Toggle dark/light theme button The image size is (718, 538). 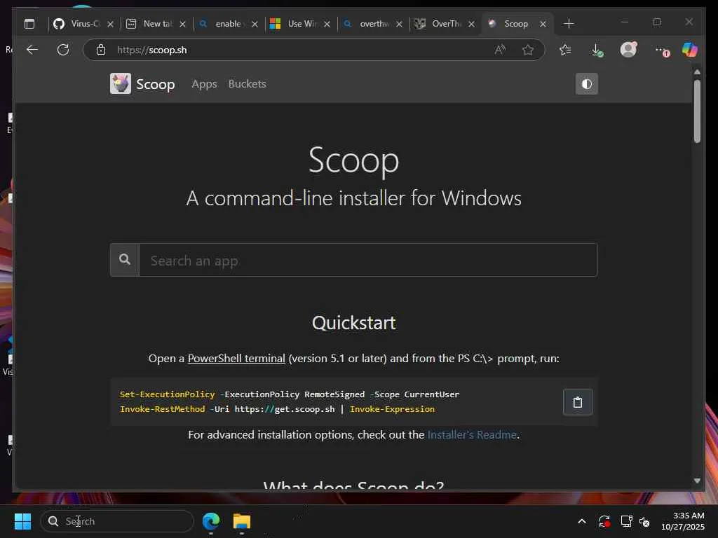tap(587, 84)
